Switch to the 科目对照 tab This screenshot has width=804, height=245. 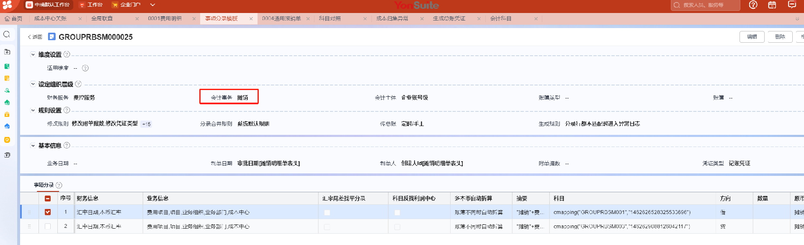click(330, 19)
